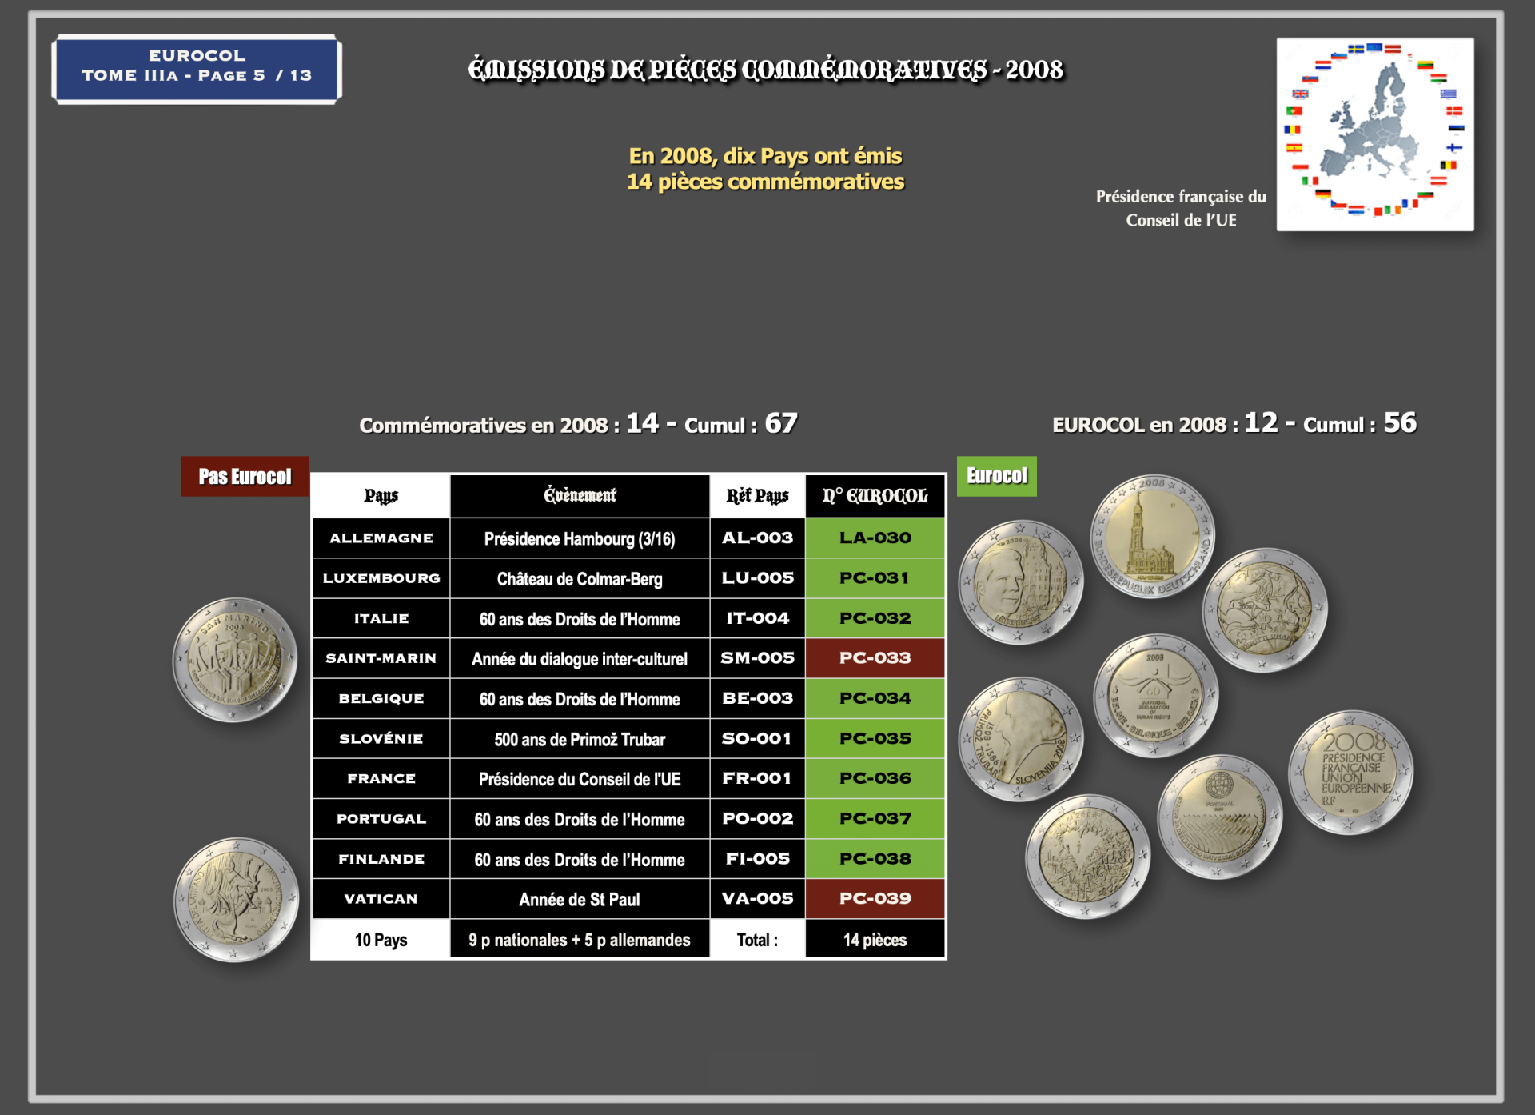
Task: Click the N° EUROCOL column header
Action: tap(875, 496)
